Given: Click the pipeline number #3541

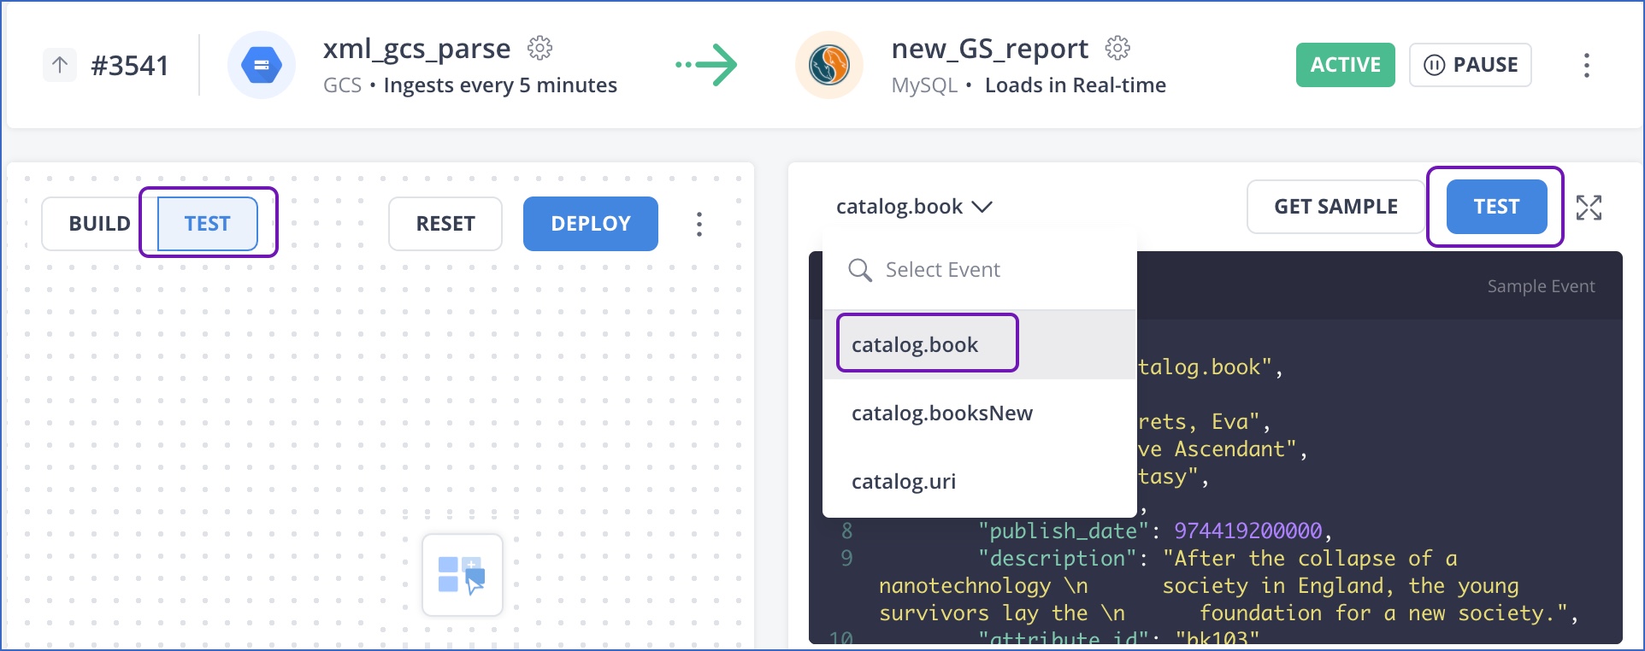Looking at the screenshot, I should coord(130,66).
